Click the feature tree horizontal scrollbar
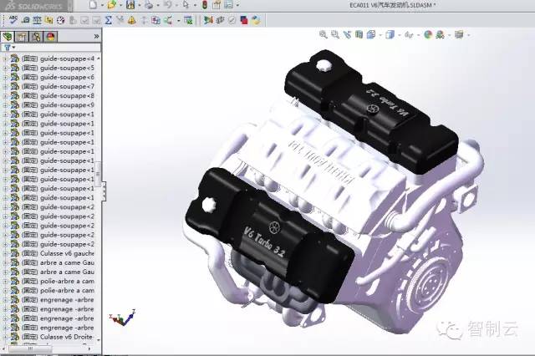Viewport: 535px width, 356px height. click(30, 348)
